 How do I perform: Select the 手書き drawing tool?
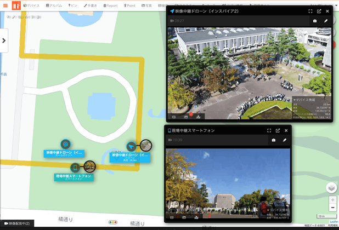(92, 5)
